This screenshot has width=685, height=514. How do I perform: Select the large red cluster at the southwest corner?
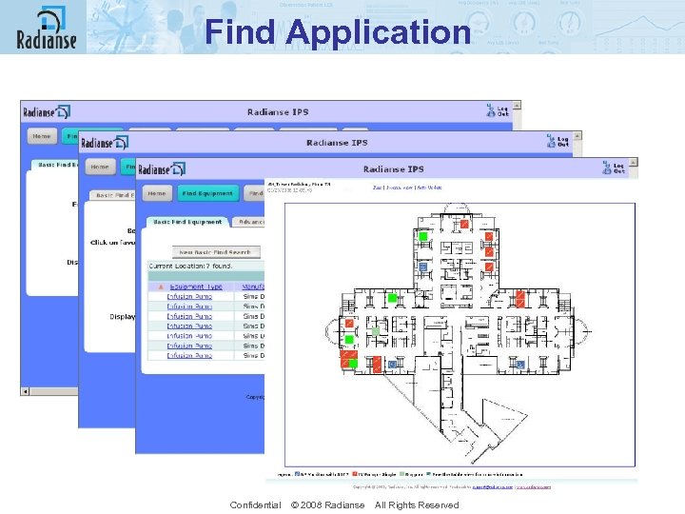click(349, 359)
